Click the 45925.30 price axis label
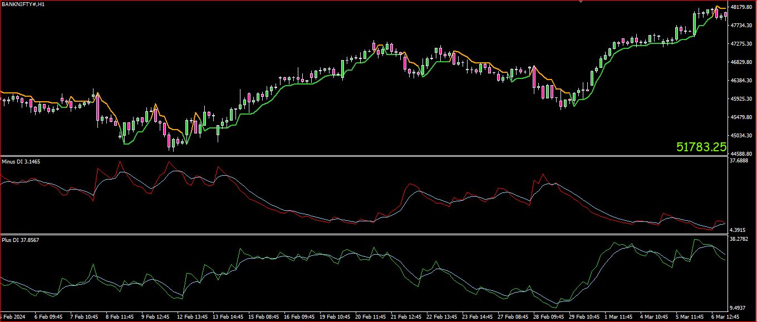Screen dimensions: 757x322 click(x=742, y=99)
